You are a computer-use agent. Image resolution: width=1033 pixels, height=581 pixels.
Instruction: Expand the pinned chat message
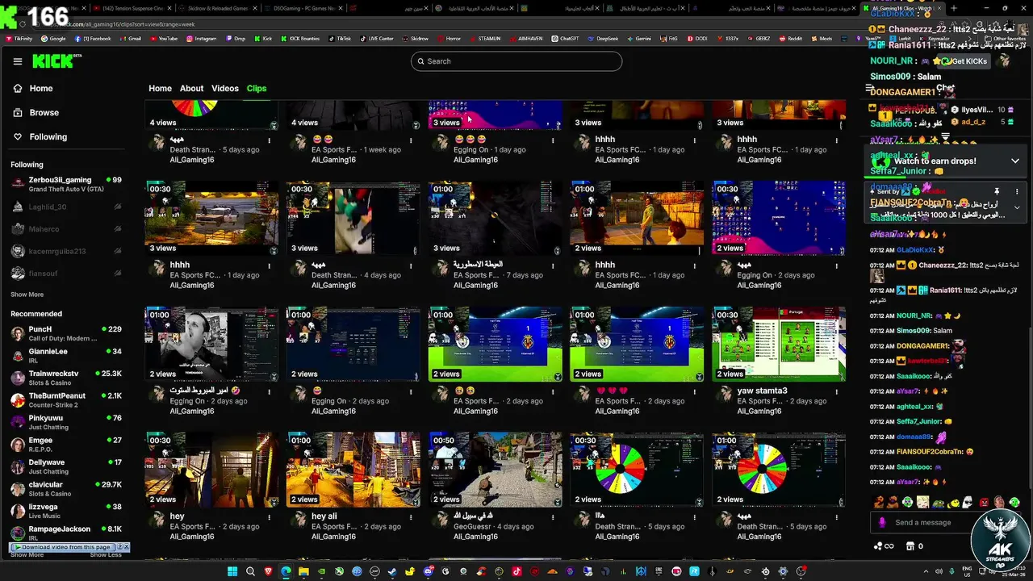tap(1016, 207)
